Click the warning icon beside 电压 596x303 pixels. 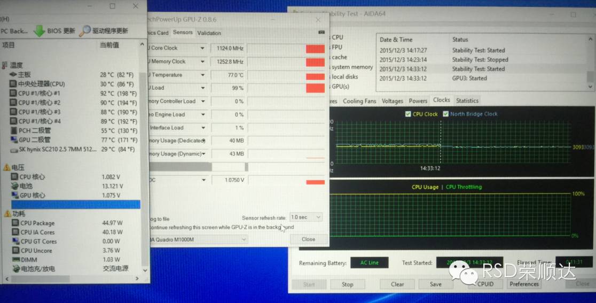point(6,167)
